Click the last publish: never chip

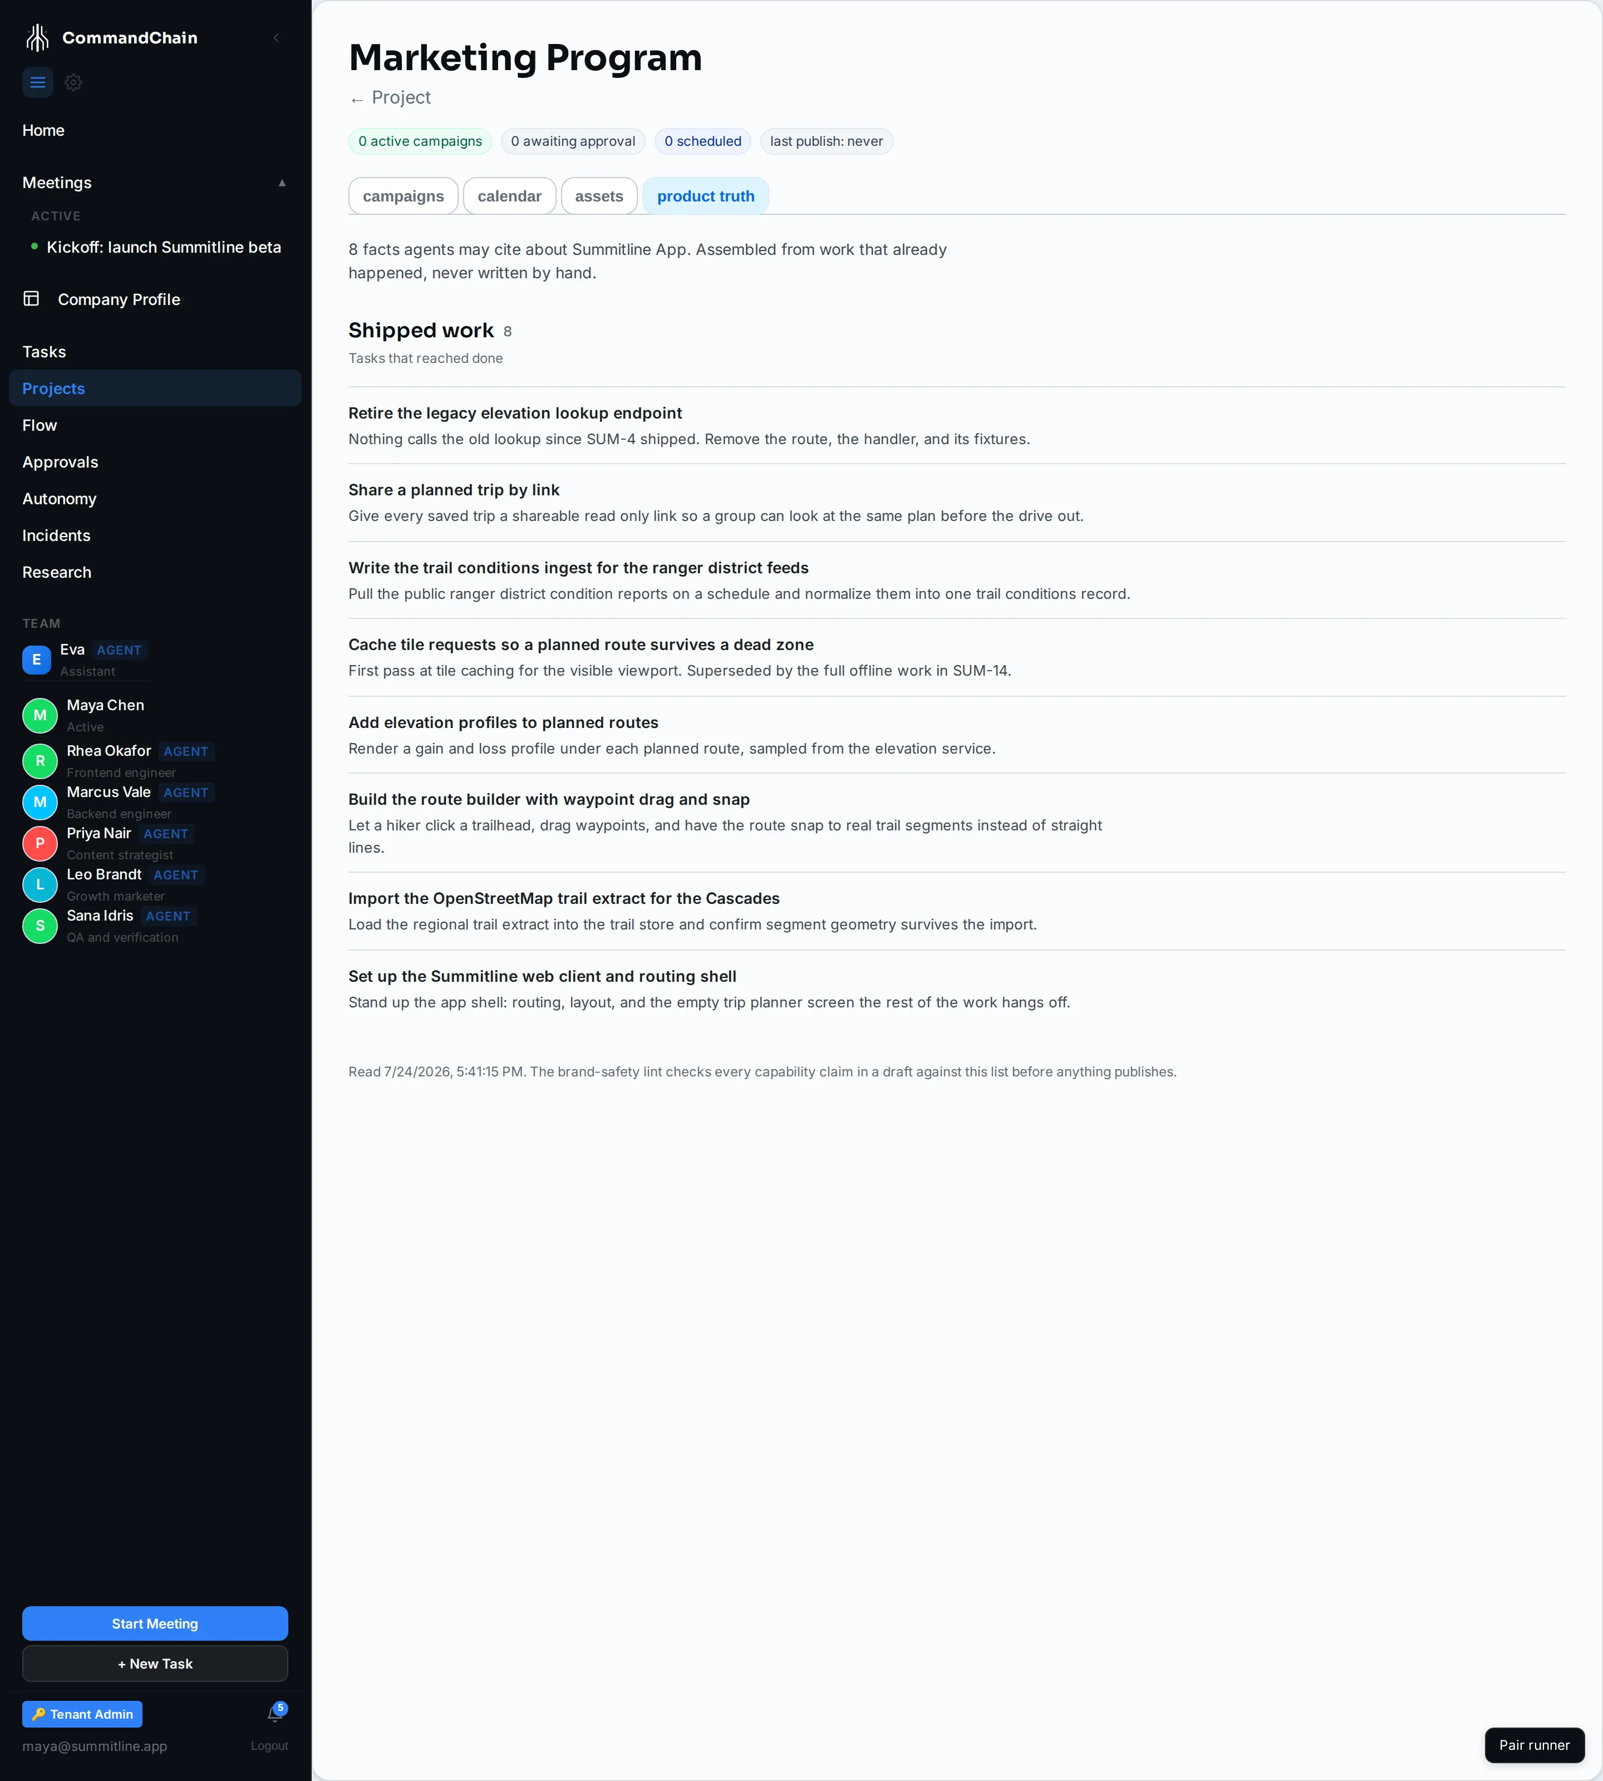coord(826,142)
